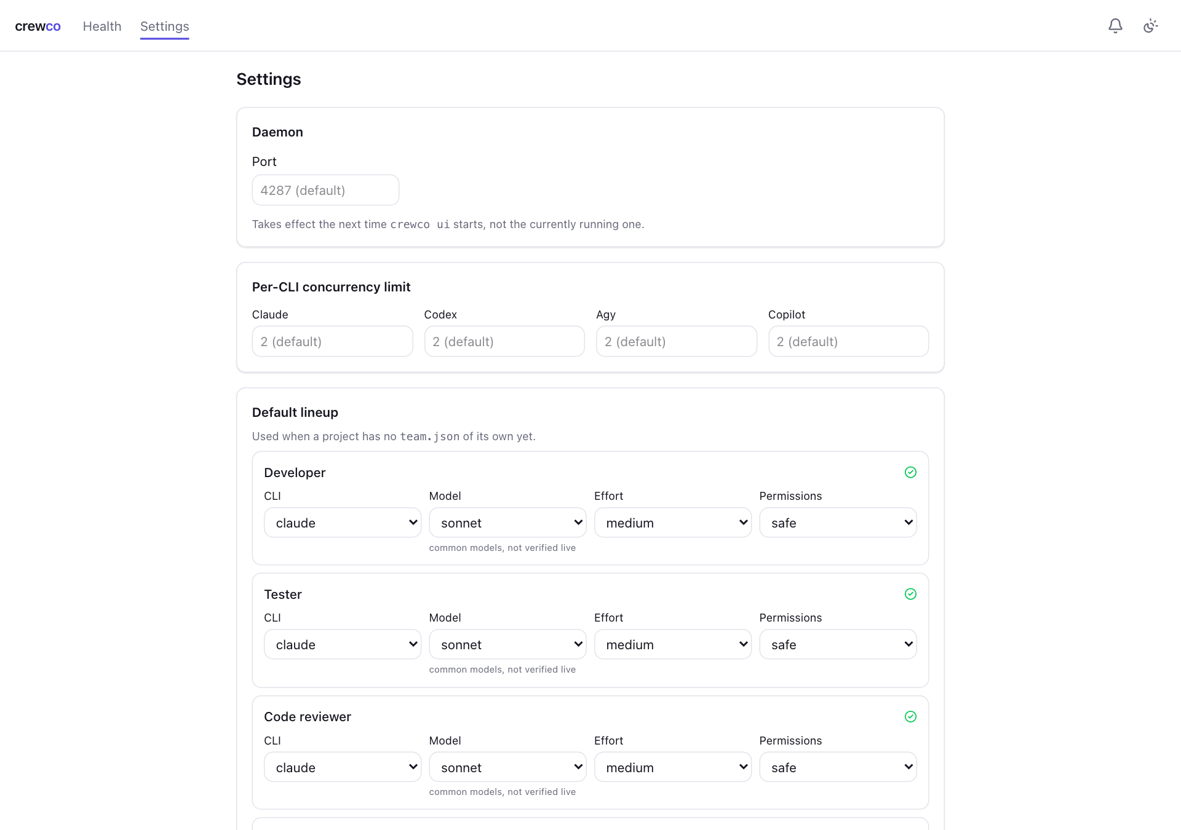Open the Tester Permissions dropdown
The height and width of the screenshot is (830, 1181).
pyautogui.click(x=838, y=644)
